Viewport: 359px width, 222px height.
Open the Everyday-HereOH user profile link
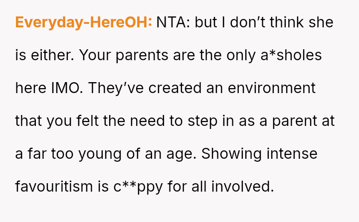pyautogui.click(x=83, y=22)
